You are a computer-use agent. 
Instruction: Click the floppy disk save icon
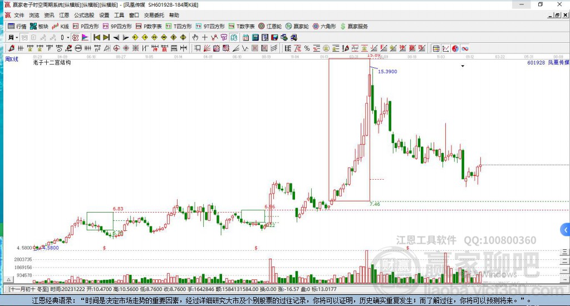point(274,37)
